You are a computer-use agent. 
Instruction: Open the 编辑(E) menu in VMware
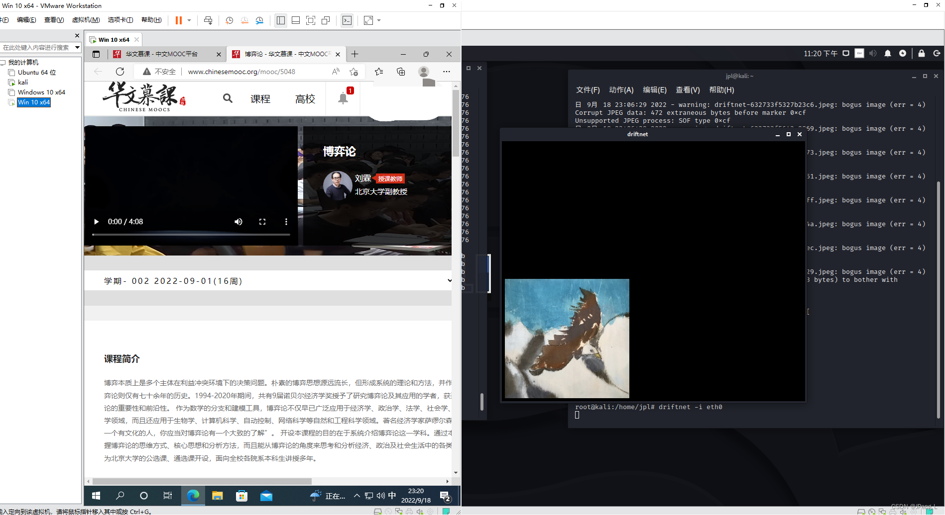pyautogui.click(x=26, y=20)
